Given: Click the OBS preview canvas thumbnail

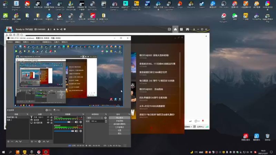Looking at the screenshot, I should [x=69, y=76].
